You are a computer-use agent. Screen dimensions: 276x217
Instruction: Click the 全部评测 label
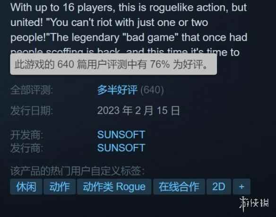[32, 90]
